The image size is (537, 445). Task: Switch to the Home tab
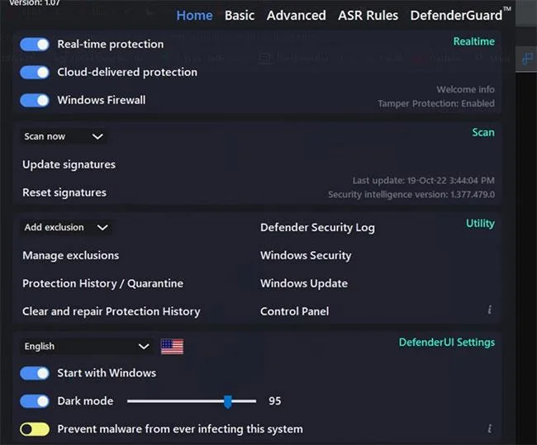[x=194, y=16]
